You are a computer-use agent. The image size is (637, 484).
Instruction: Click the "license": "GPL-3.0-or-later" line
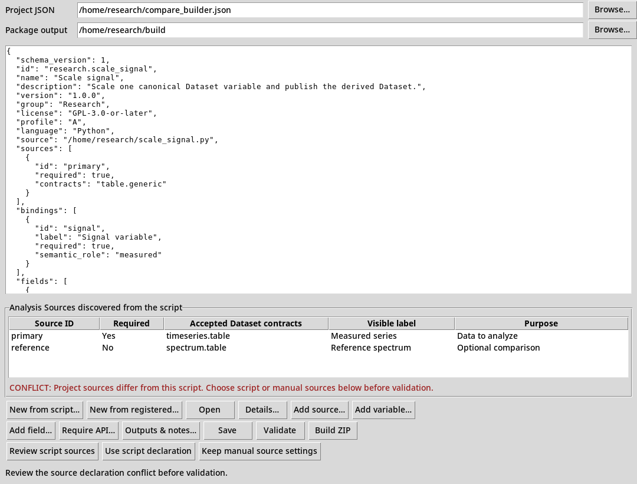coord(86,113)
